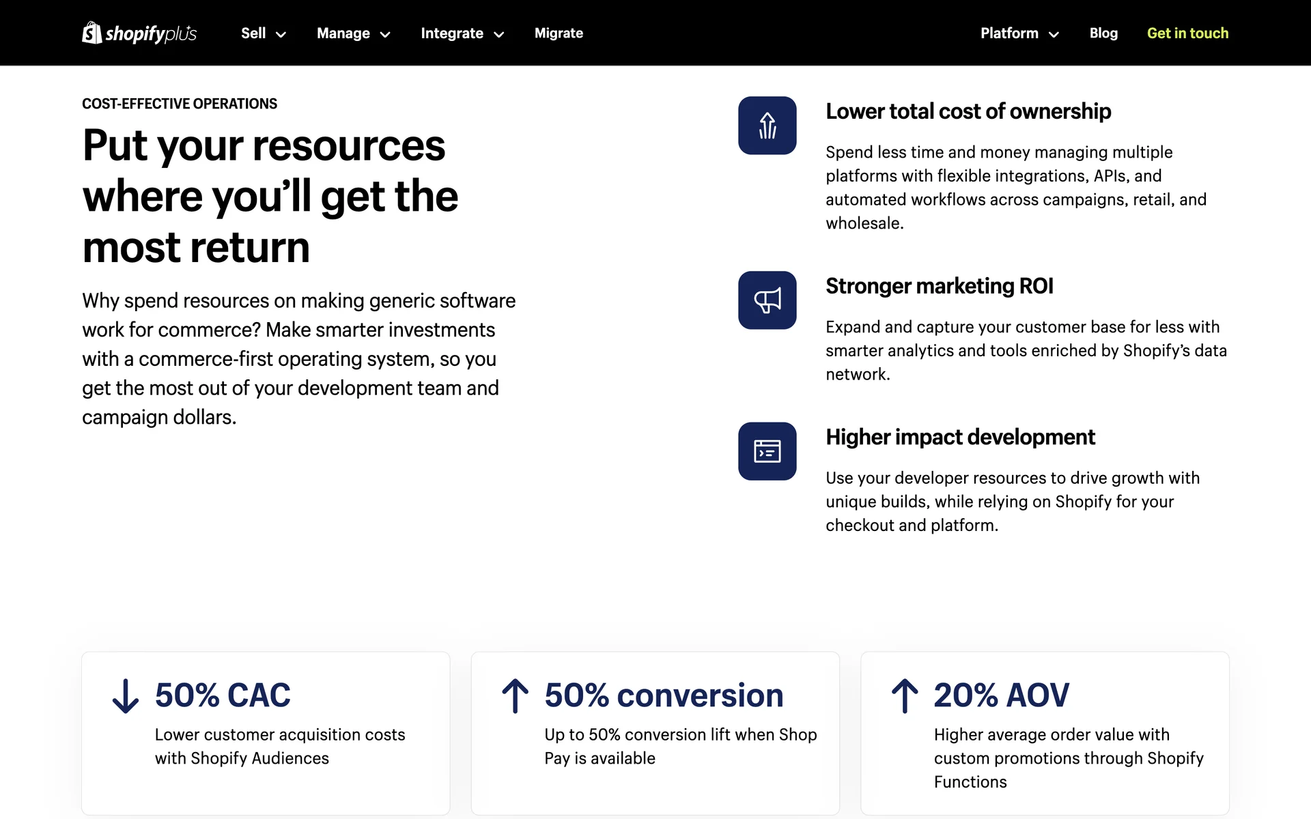Click the Higher impact development heading
The image size is (1311, 819).
tap(959, 437)
